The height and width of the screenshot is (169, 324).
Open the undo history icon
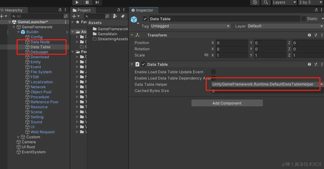[255, 2]
